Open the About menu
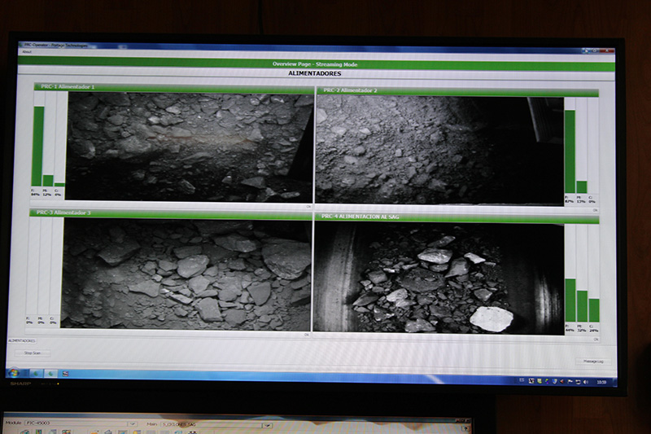The width and height of the screenshot is (651, 434). tap(27, 52)
